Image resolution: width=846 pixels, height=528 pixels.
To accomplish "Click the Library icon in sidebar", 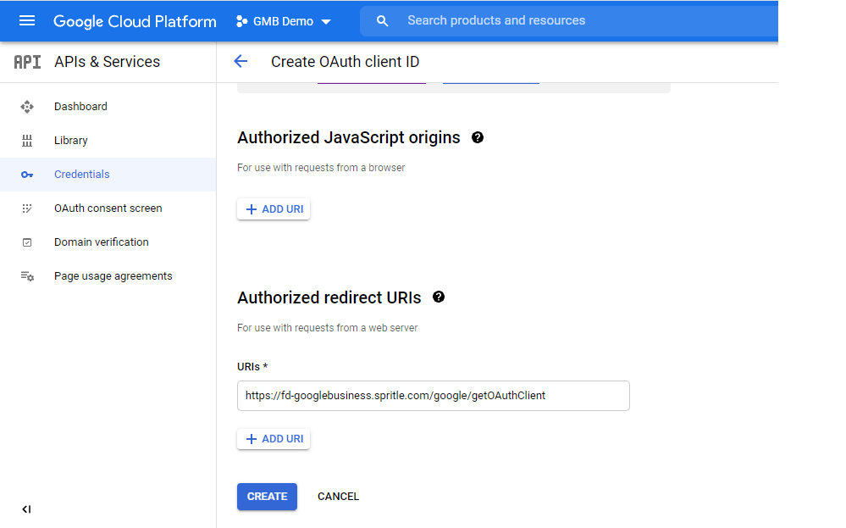I will (x=27, y=141).
